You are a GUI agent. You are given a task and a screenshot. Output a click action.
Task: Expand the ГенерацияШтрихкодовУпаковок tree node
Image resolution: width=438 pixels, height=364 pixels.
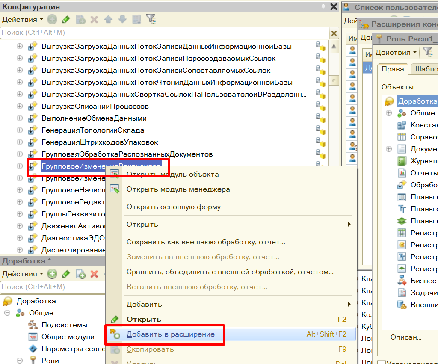pos(20,142)
